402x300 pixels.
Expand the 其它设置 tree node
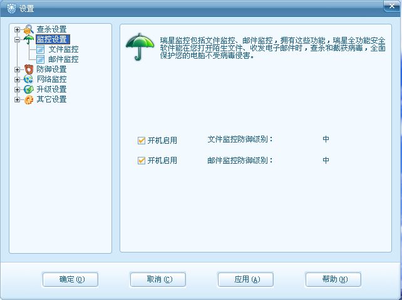coord(17,99)
